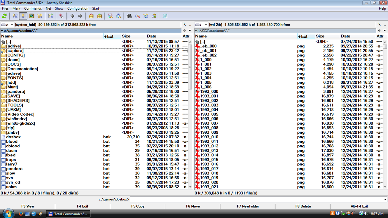The image size is (388, 218).
Task: Select the 1993_010 png file
Action: (x=288, y=137)
